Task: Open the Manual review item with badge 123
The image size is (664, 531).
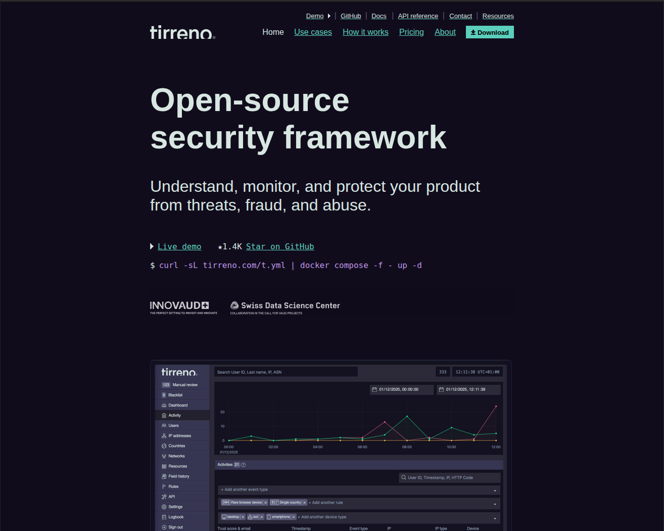Action: tap(182, 385)
